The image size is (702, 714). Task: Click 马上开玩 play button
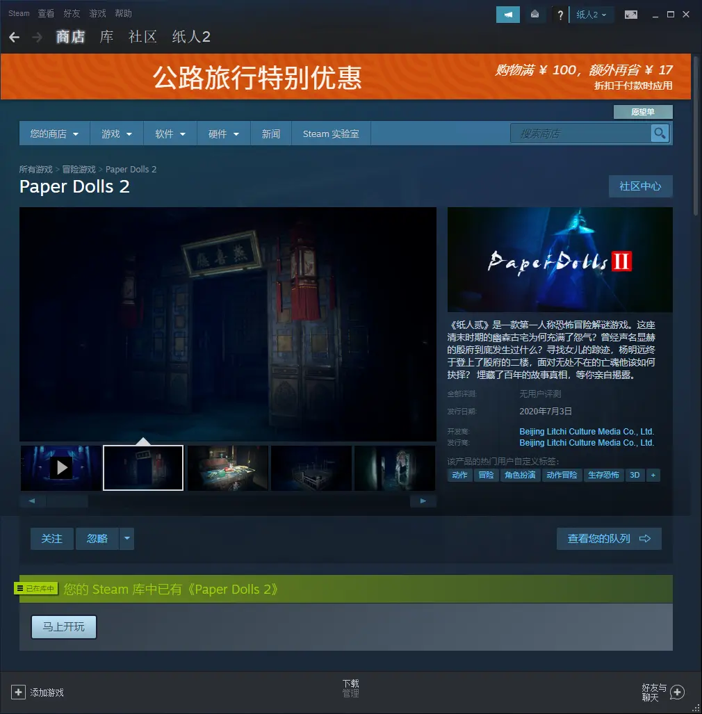64,626
